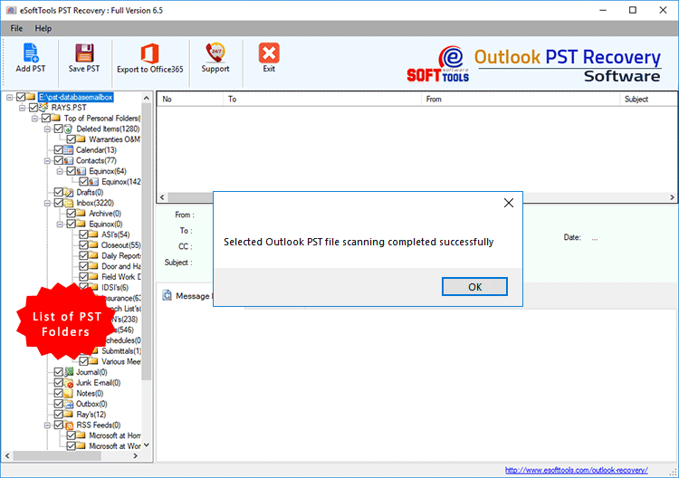This screenshot has height=478, width=679.
Task: Toggle the RSS Feeds(0) checkbox
Action: pos(59,425)
